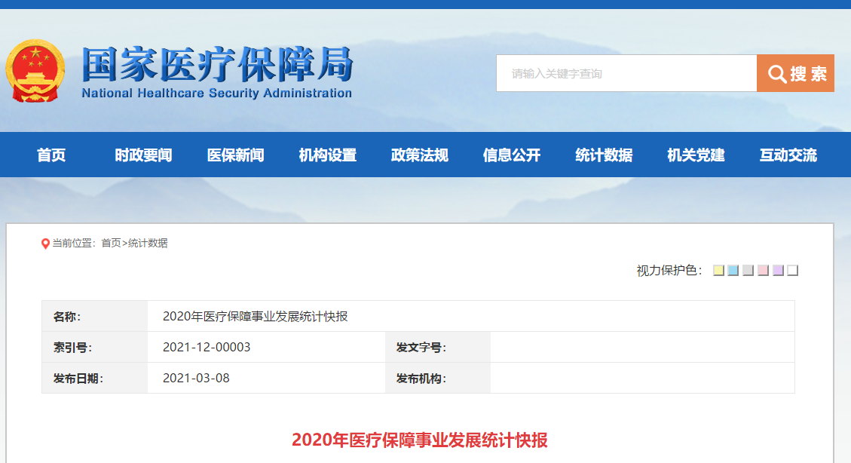The height and width of the screenshot is (463, 851).
Task: Select 政策法规 in the navigation bar
Action: pos(420,155)
